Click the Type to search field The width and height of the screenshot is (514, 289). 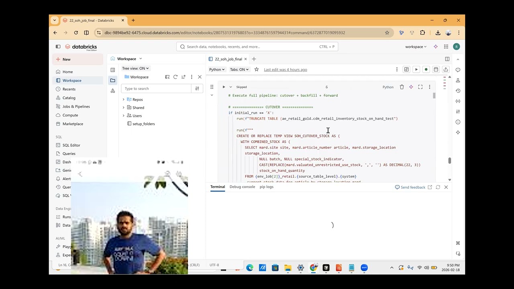pos(156,89)
